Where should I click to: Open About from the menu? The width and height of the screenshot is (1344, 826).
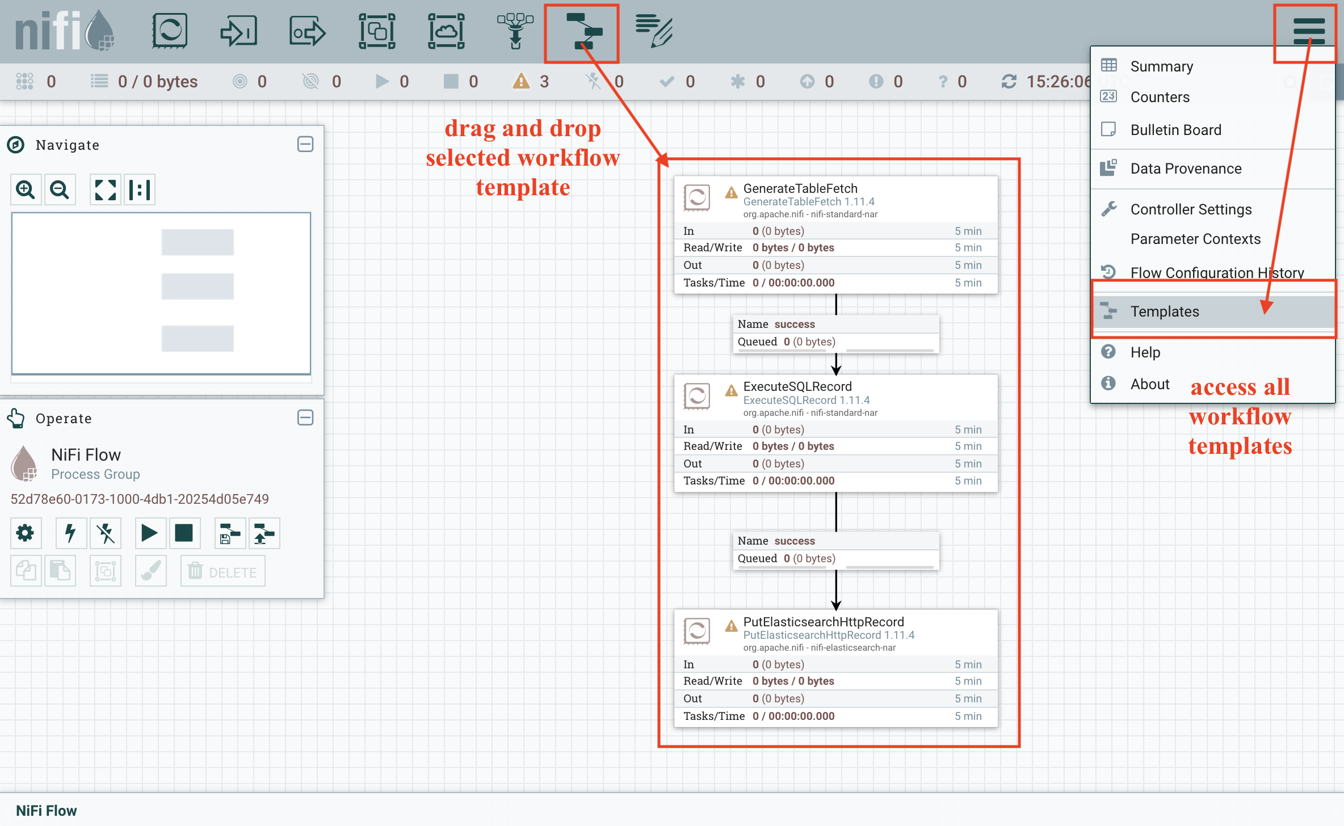(1212, 384)
